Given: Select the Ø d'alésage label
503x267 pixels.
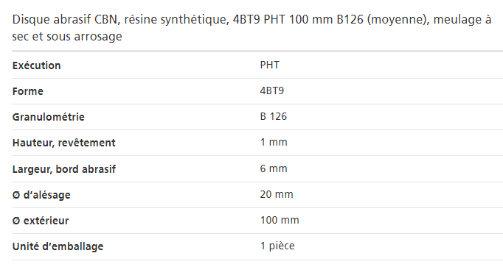Looking at the screenshot, I should coord(41,195).
